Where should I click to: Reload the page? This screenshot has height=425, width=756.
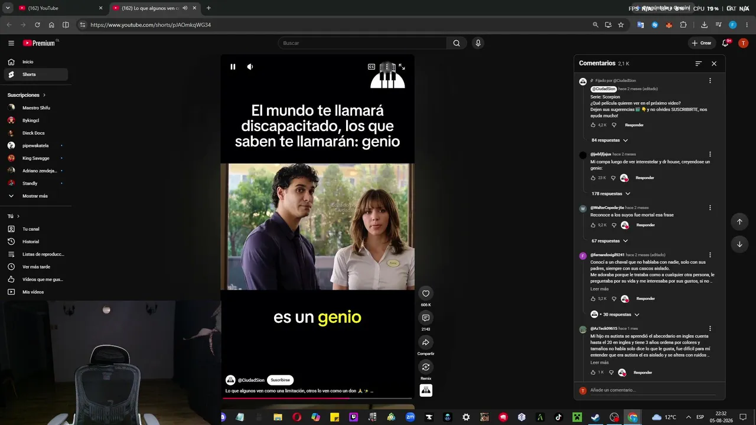[x=37, y=25]
